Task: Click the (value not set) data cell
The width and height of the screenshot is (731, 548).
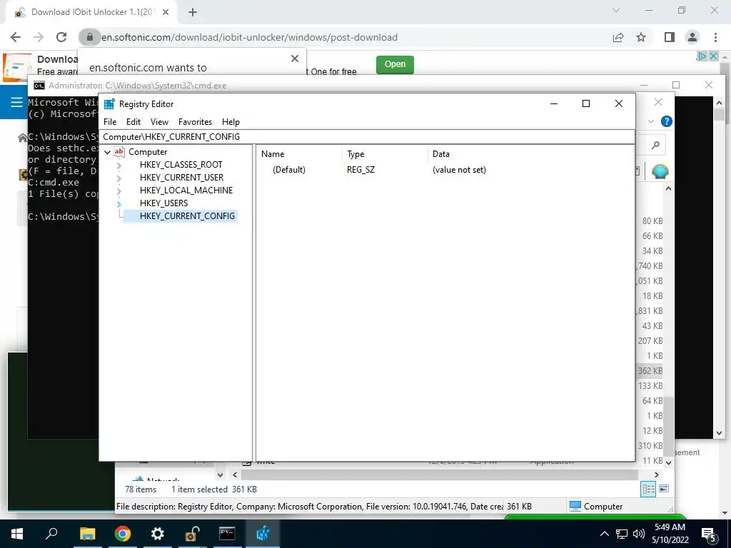Action: [459, 170]
